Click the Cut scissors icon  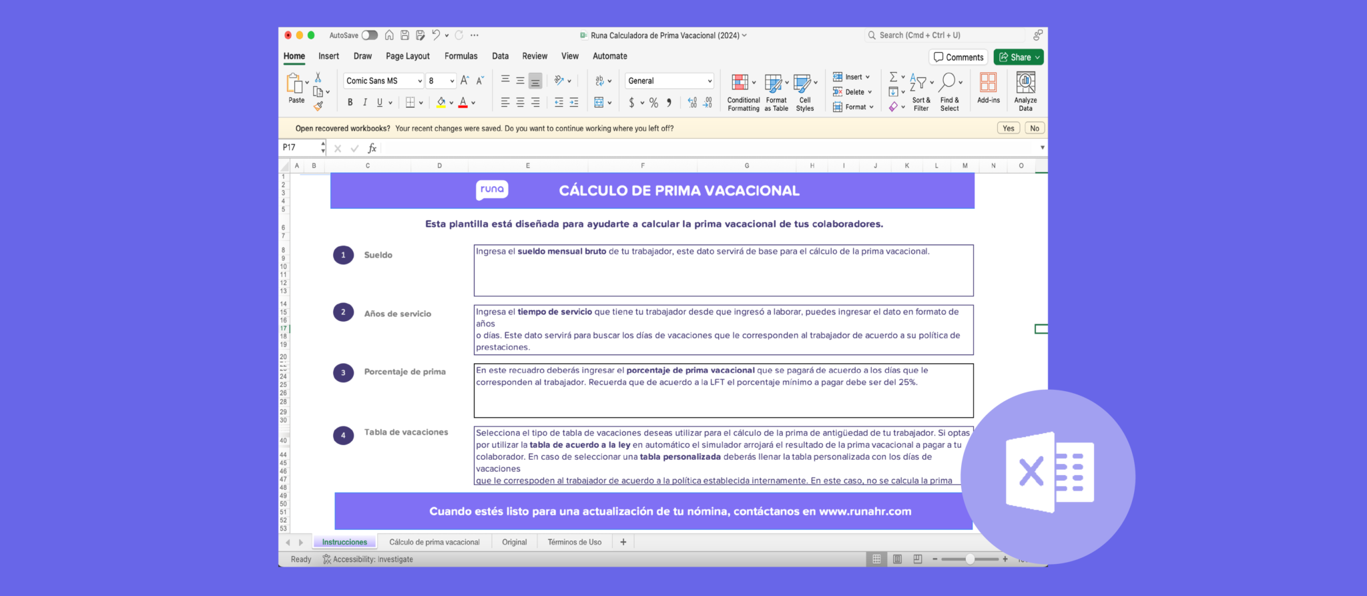pyautogui.click(x=318, y=77)
